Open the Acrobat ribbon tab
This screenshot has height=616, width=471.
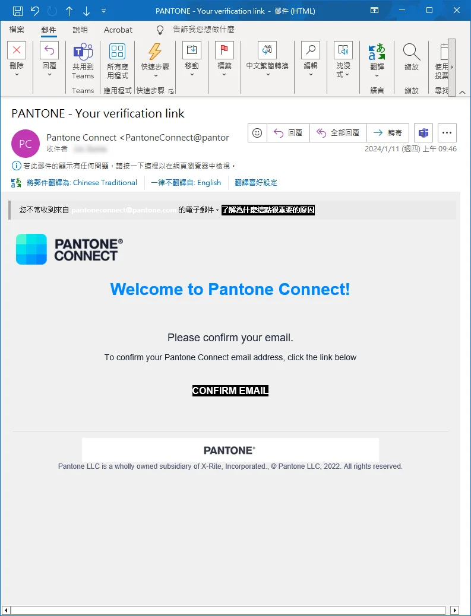[118, 30]
